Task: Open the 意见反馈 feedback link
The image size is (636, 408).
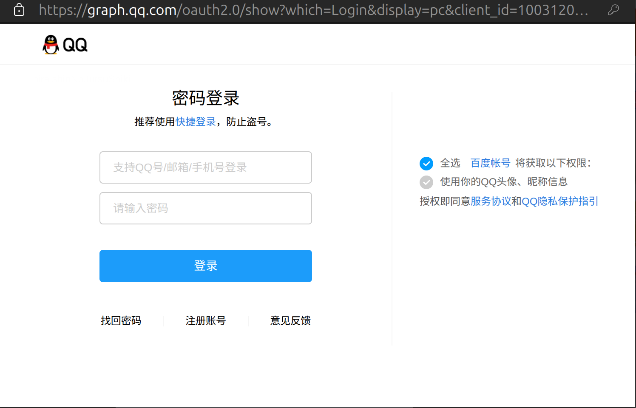Action: [291, 320]
